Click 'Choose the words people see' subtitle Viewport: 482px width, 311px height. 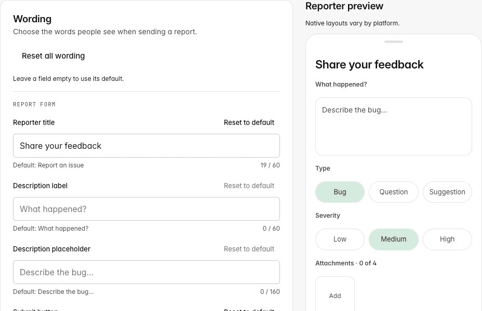coord(105,32)
